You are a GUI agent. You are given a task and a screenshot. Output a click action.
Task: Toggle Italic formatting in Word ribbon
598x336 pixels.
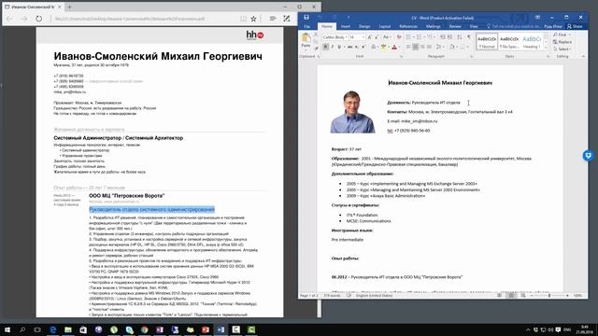click(x=333, y=47)
